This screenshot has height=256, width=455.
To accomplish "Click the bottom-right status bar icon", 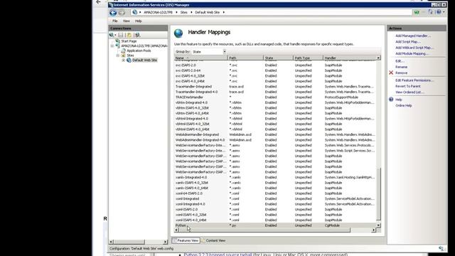I will [x=441, y=248].
